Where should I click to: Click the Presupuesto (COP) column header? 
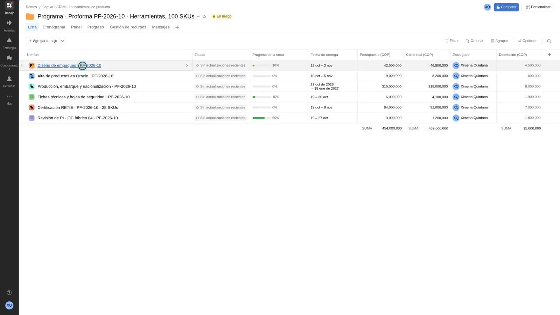pos(380,55)
